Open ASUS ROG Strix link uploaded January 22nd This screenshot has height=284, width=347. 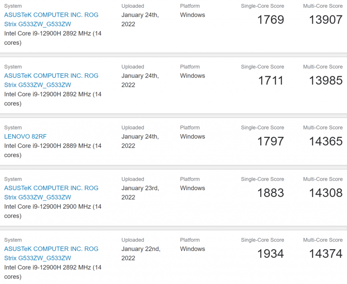point(51,253)
